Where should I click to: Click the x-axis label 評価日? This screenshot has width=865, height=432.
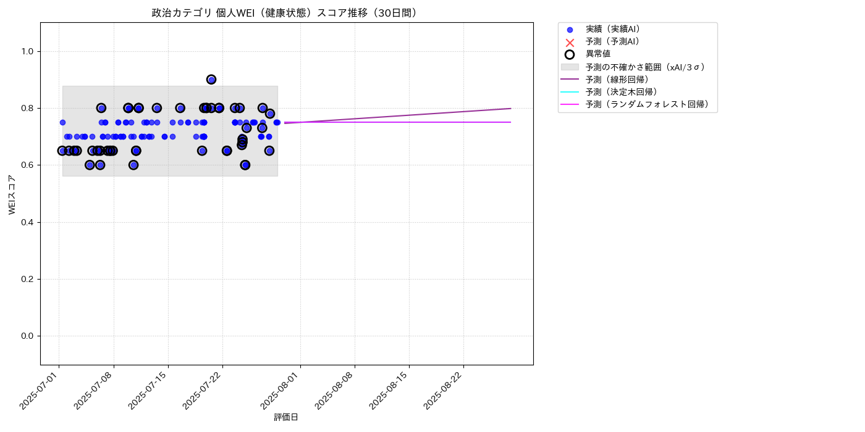click(x=286, y=417)
